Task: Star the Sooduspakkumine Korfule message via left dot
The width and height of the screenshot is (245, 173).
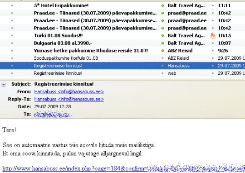Action: point(12,58)
